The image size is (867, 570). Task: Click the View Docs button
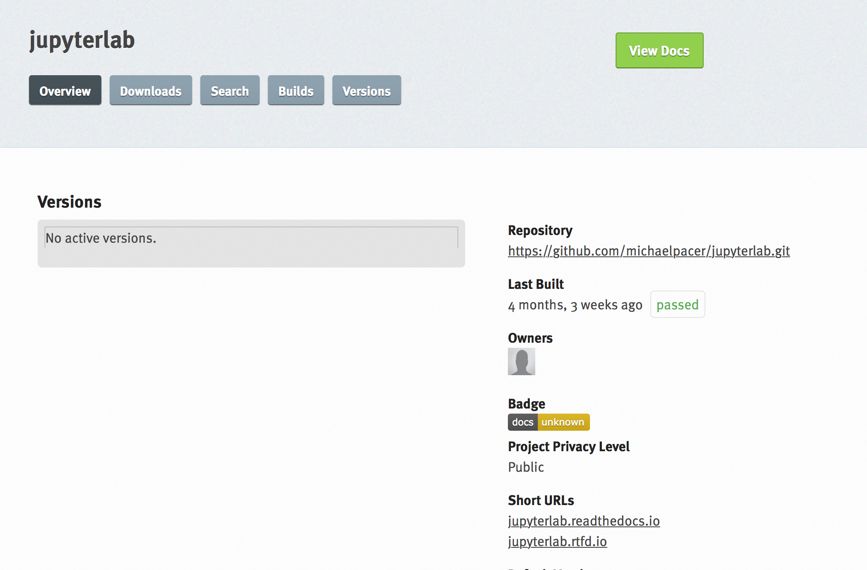(659, 50)
